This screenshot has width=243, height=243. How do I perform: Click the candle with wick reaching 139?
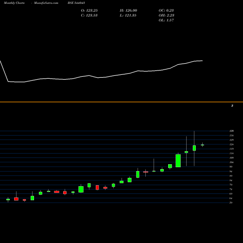(194, 148)
